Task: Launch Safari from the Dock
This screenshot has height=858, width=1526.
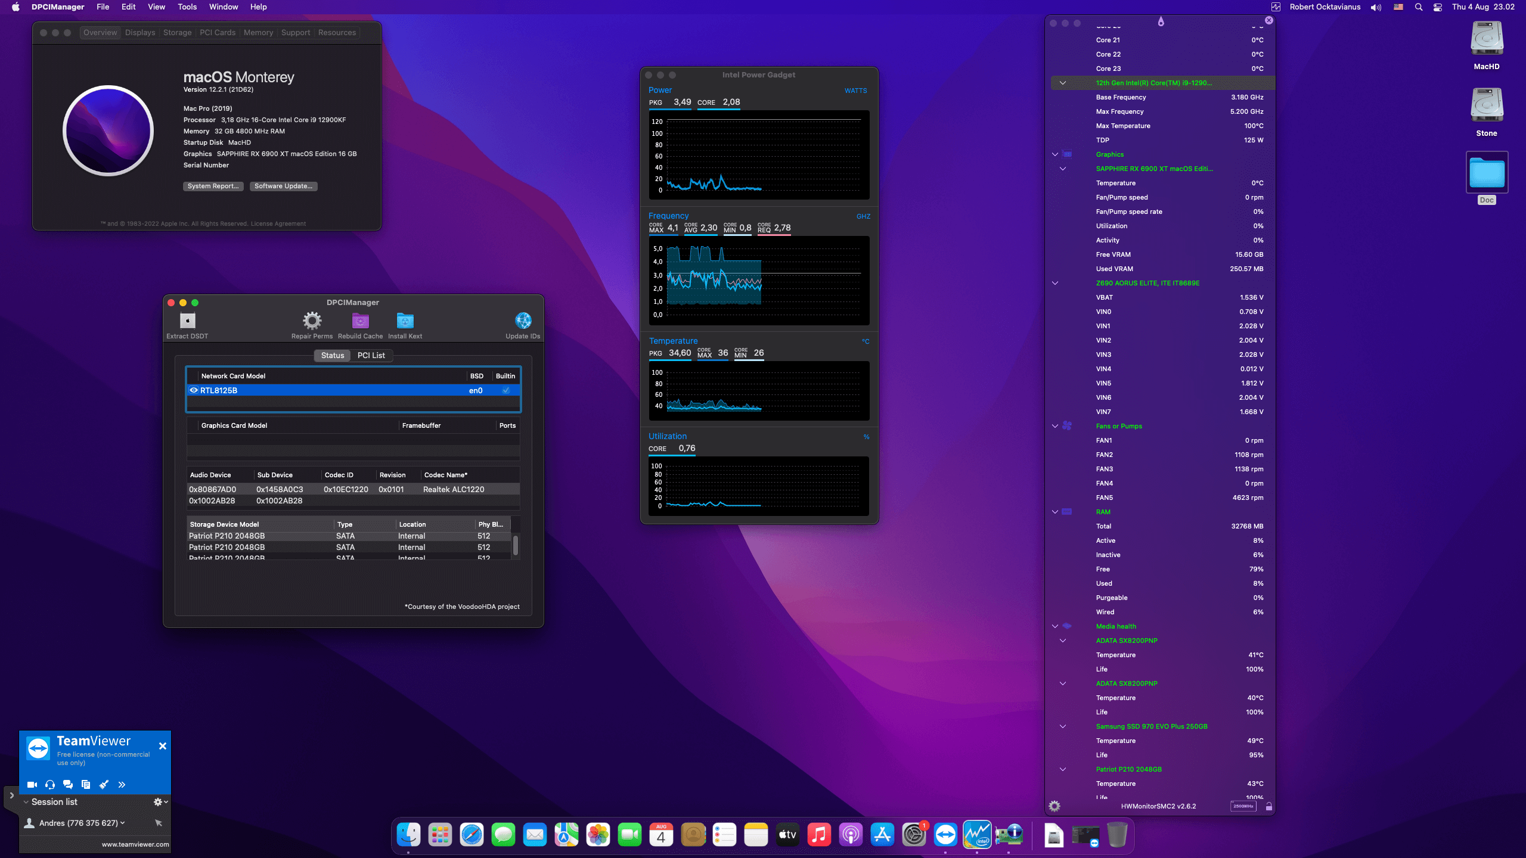Action: (472, 835)
